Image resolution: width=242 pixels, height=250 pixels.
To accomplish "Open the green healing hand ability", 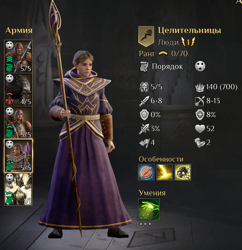I will pyautogui.click(x=149, y=209).
